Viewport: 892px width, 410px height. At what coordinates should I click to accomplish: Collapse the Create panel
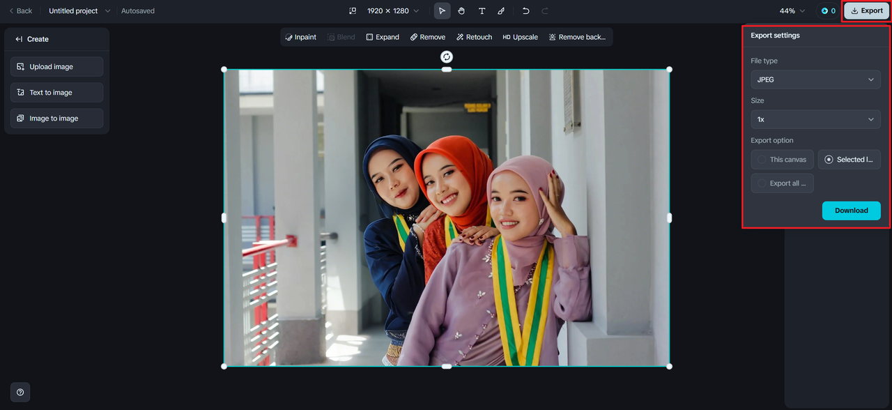[x=19, y=39]
